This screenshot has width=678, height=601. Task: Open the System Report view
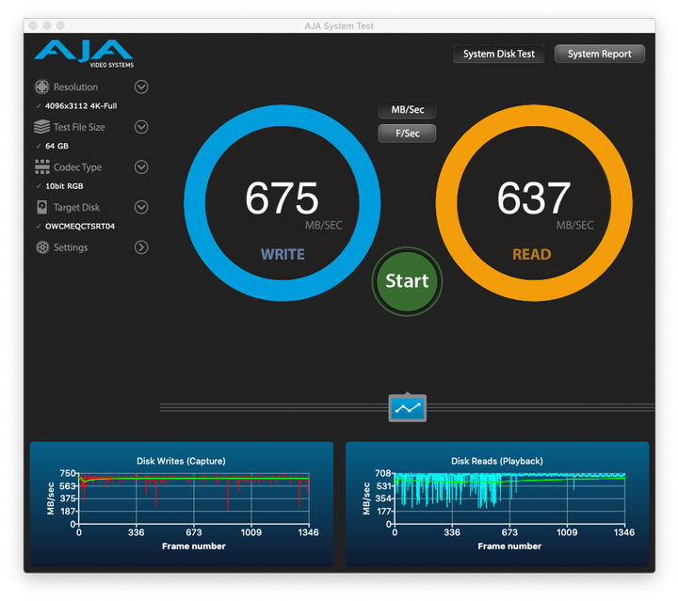point(599,55)
